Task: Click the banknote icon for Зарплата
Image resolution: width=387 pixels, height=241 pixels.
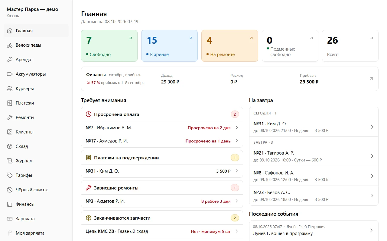Action: pos(10,219)
